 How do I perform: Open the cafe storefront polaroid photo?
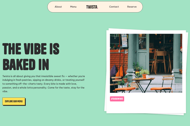pos(146,63)
